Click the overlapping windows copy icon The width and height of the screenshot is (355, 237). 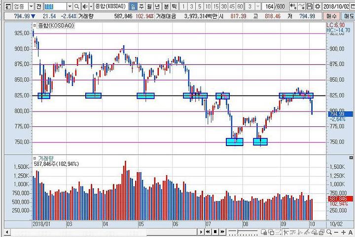pyautogui.click(x=271, y=232)
